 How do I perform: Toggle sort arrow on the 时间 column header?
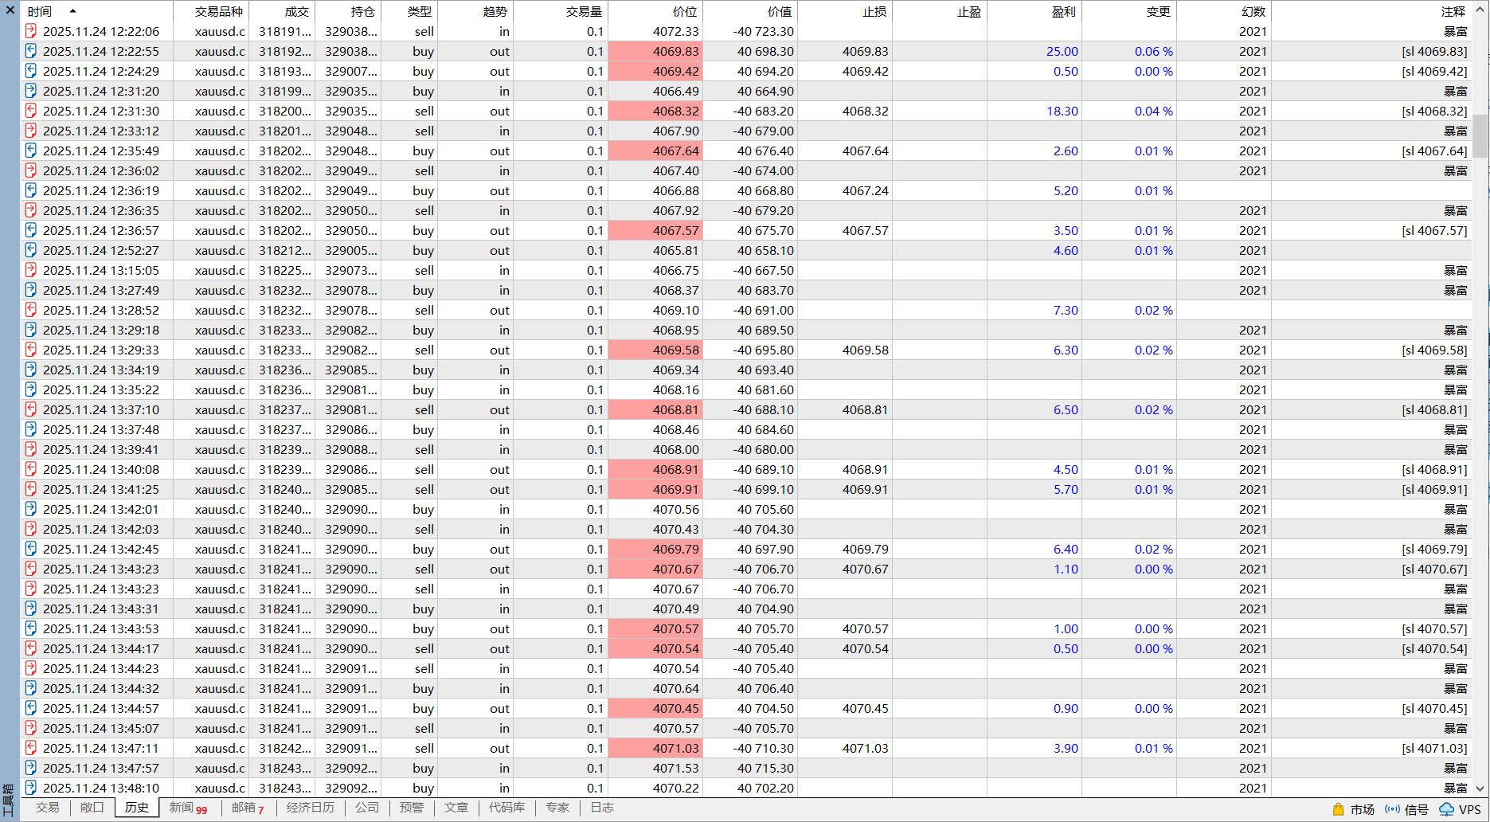point(72,11)
